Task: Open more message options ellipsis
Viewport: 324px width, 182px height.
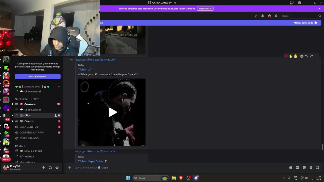Action: [x=316, y=56]
